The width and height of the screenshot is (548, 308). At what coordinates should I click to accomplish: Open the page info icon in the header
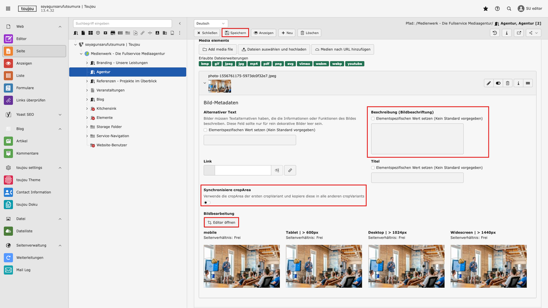[x=507, y=33]
